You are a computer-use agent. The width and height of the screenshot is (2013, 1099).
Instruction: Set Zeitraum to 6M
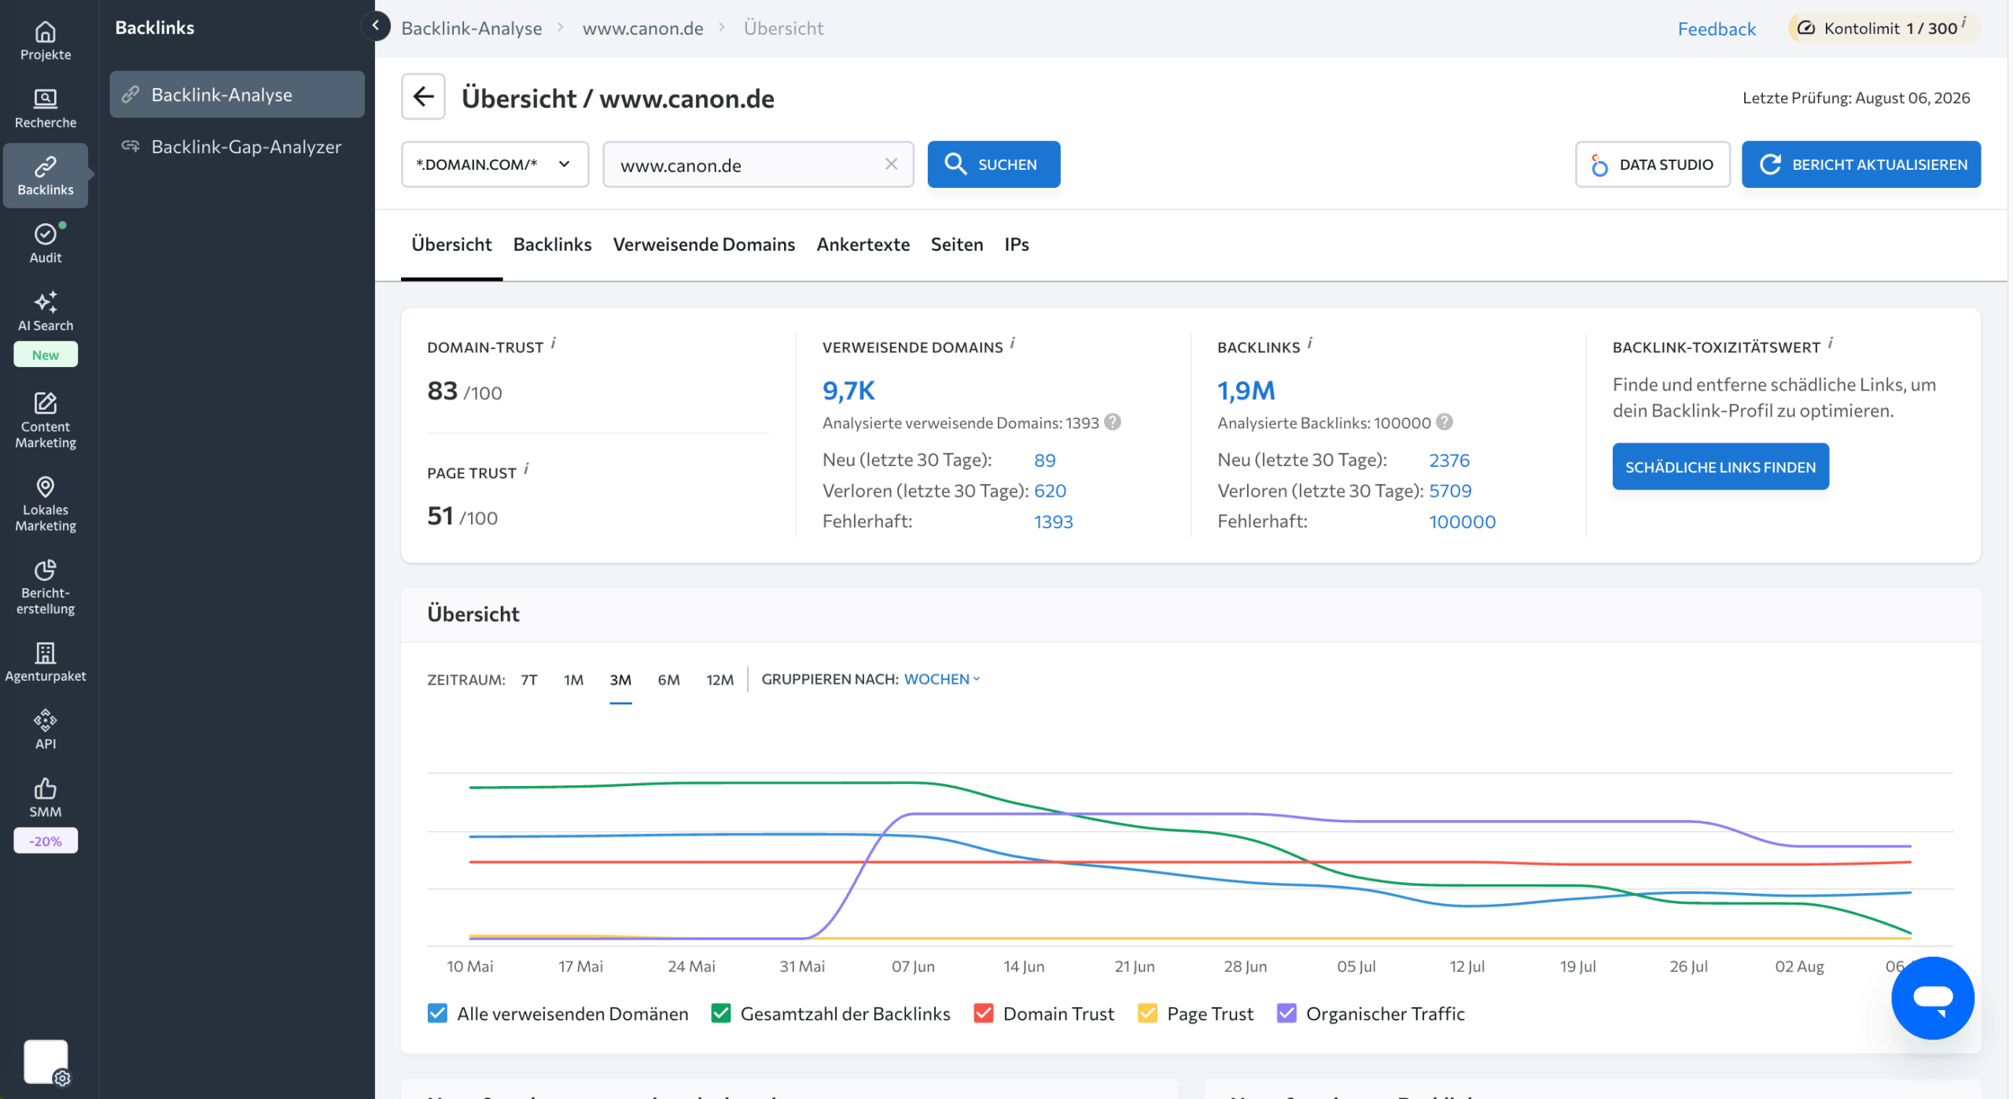[668, 680]
